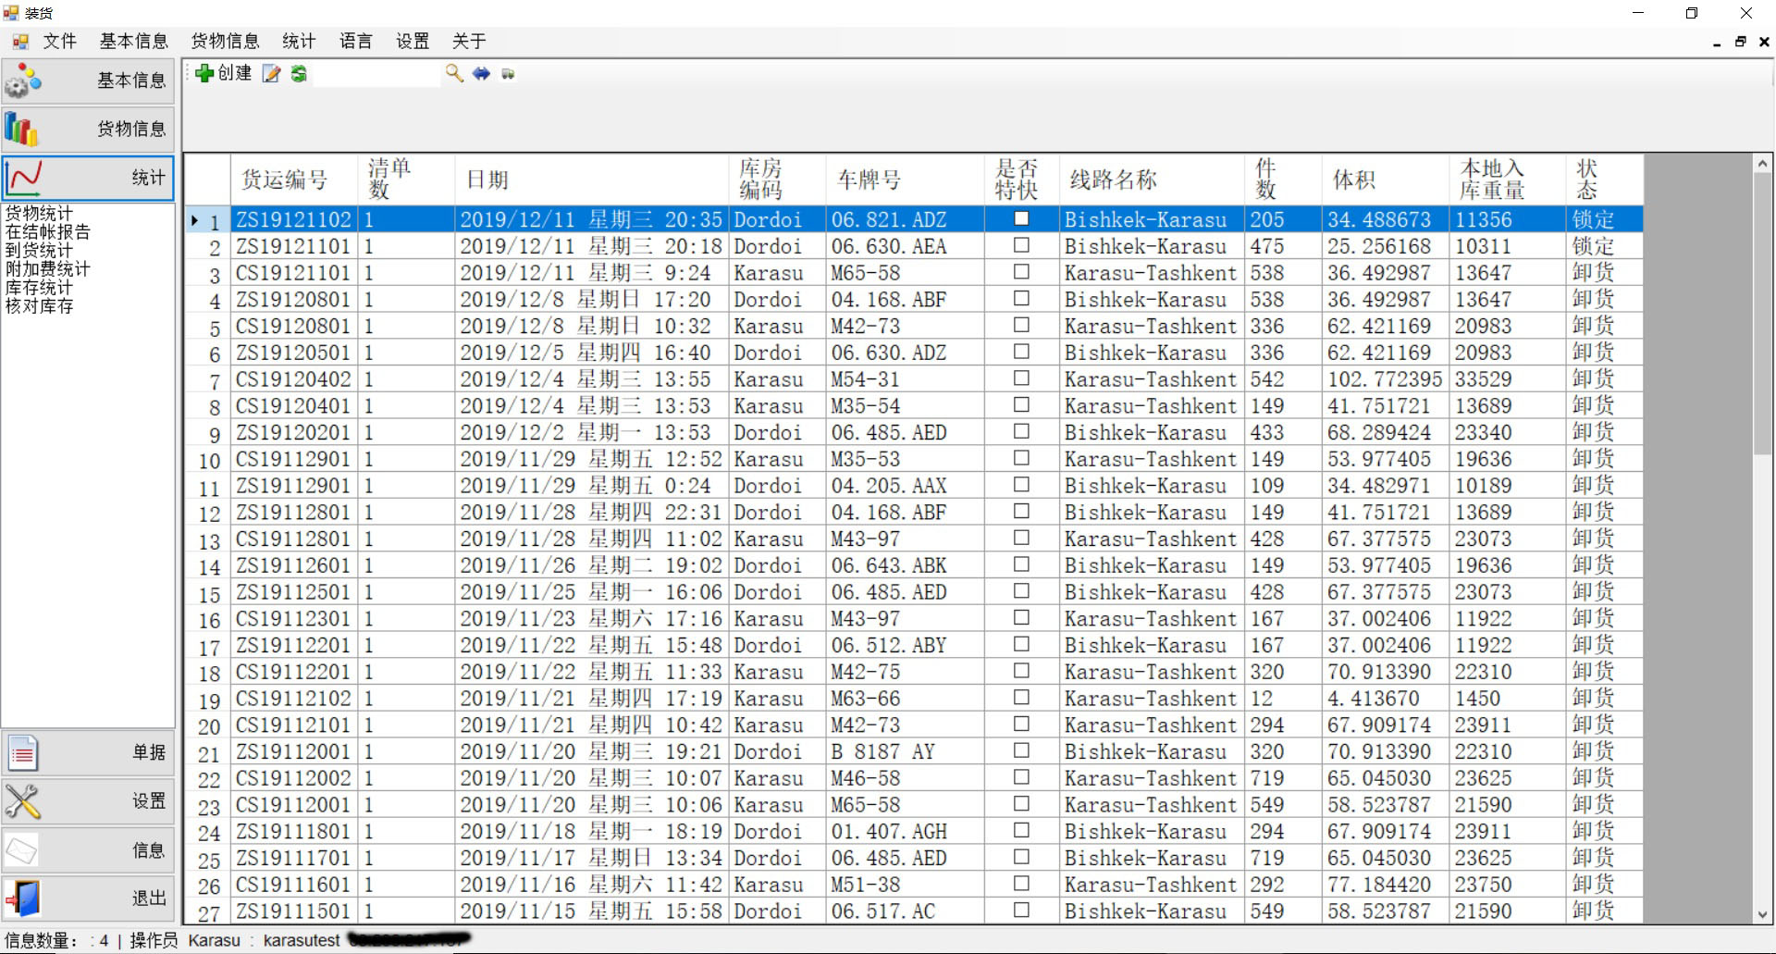
Task: Open the 信息 envelope sidebar panel
Action: pos(88,849)
